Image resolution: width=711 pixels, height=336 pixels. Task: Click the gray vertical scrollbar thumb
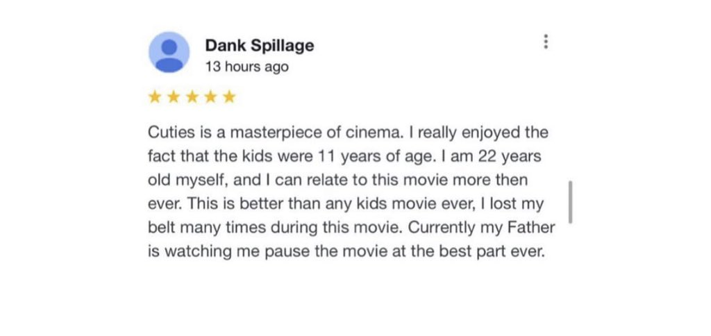tap(571, 202)
